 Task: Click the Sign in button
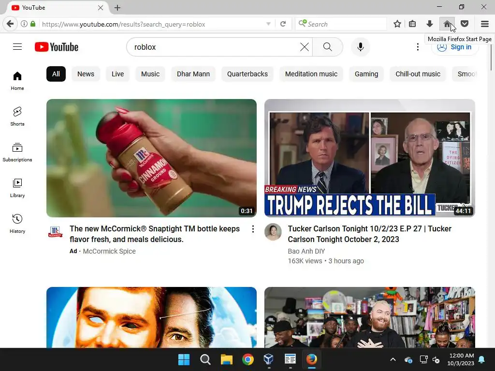coord(455,47)
